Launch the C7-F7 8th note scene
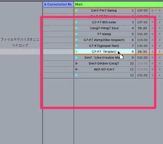The width and height of the screenshot is (163, 144). tap(77, 22)
